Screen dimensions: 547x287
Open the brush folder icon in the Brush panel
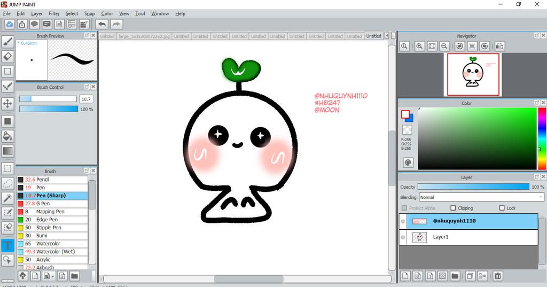click(74, 276)
